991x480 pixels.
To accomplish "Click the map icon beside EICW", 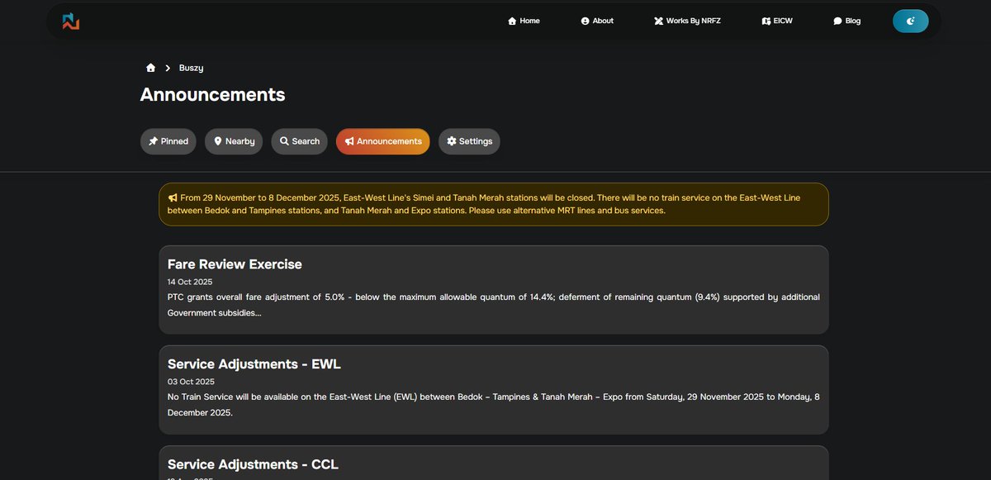I will pyautogui.click(x=766, y=21).
